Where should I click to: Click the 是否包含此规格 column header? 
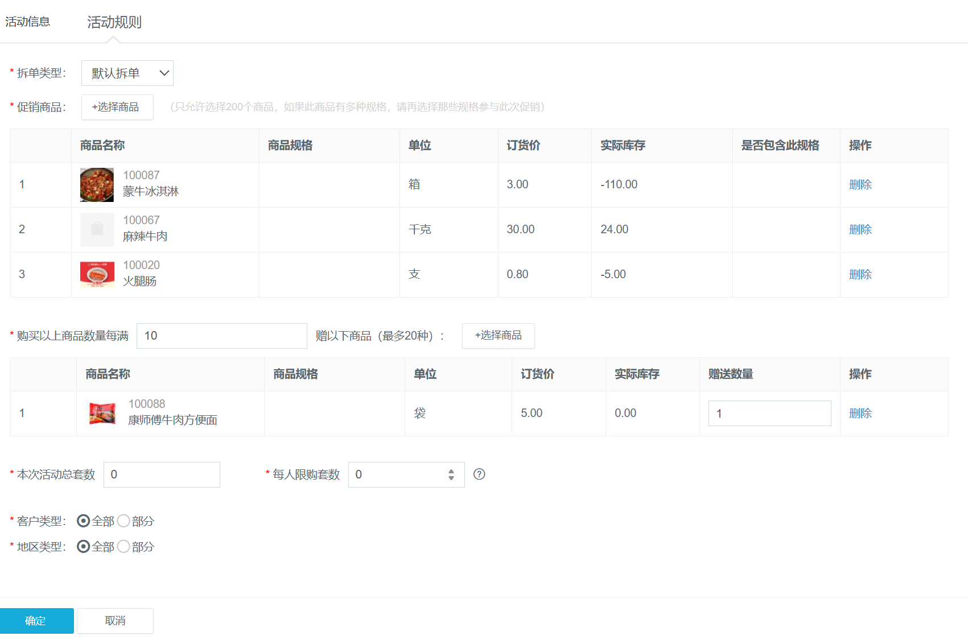click(x=780, y=146)
